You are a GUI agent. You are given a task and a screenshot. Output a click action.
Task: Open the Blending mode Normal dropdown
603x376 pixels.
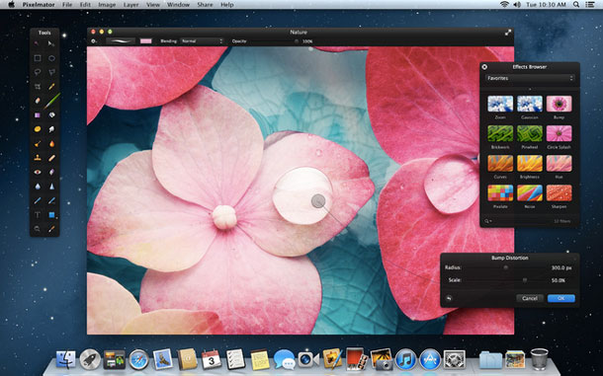(202, 41)
